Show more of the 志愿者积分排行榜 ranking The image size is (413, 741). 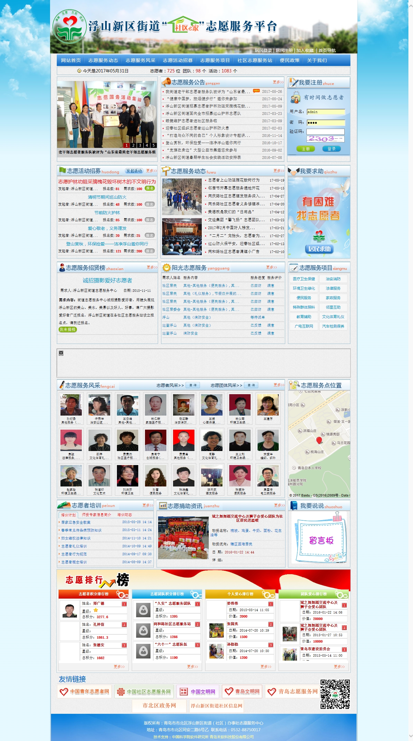(119, 666)
